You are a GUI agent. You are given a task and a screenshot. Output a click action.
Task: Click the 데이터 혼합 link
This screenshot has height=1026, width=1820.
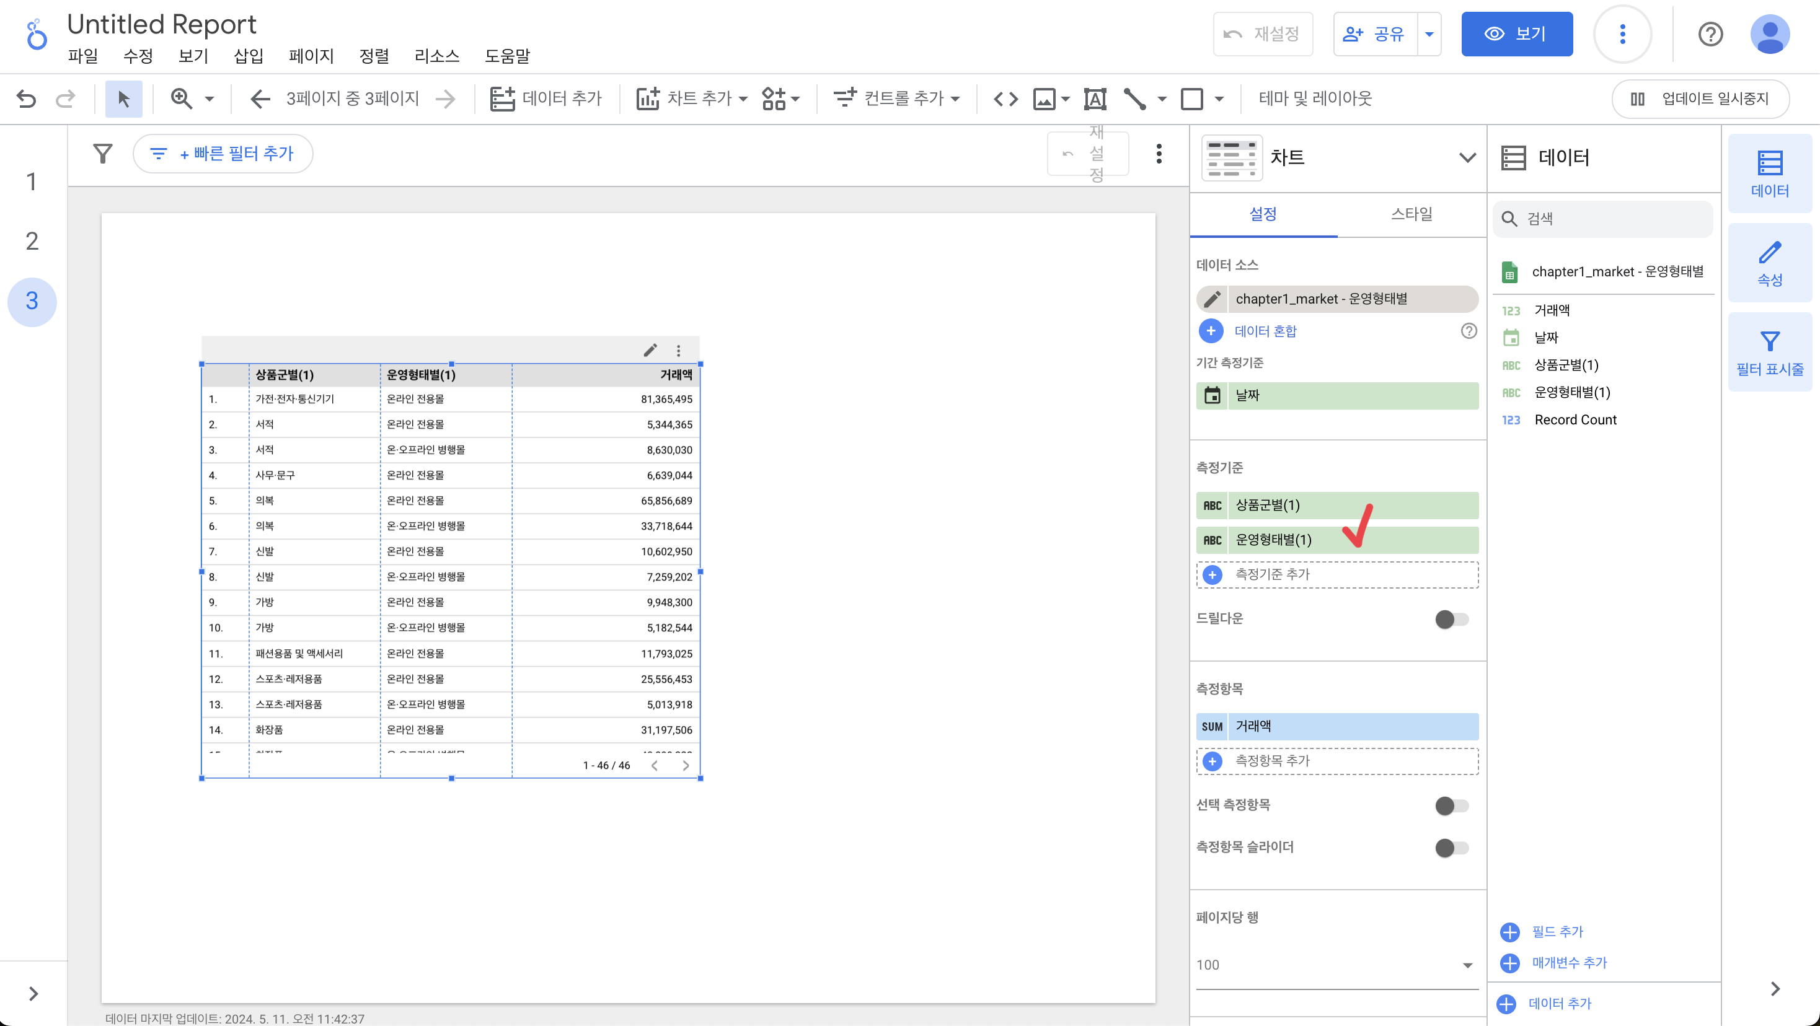point(1265,331)
